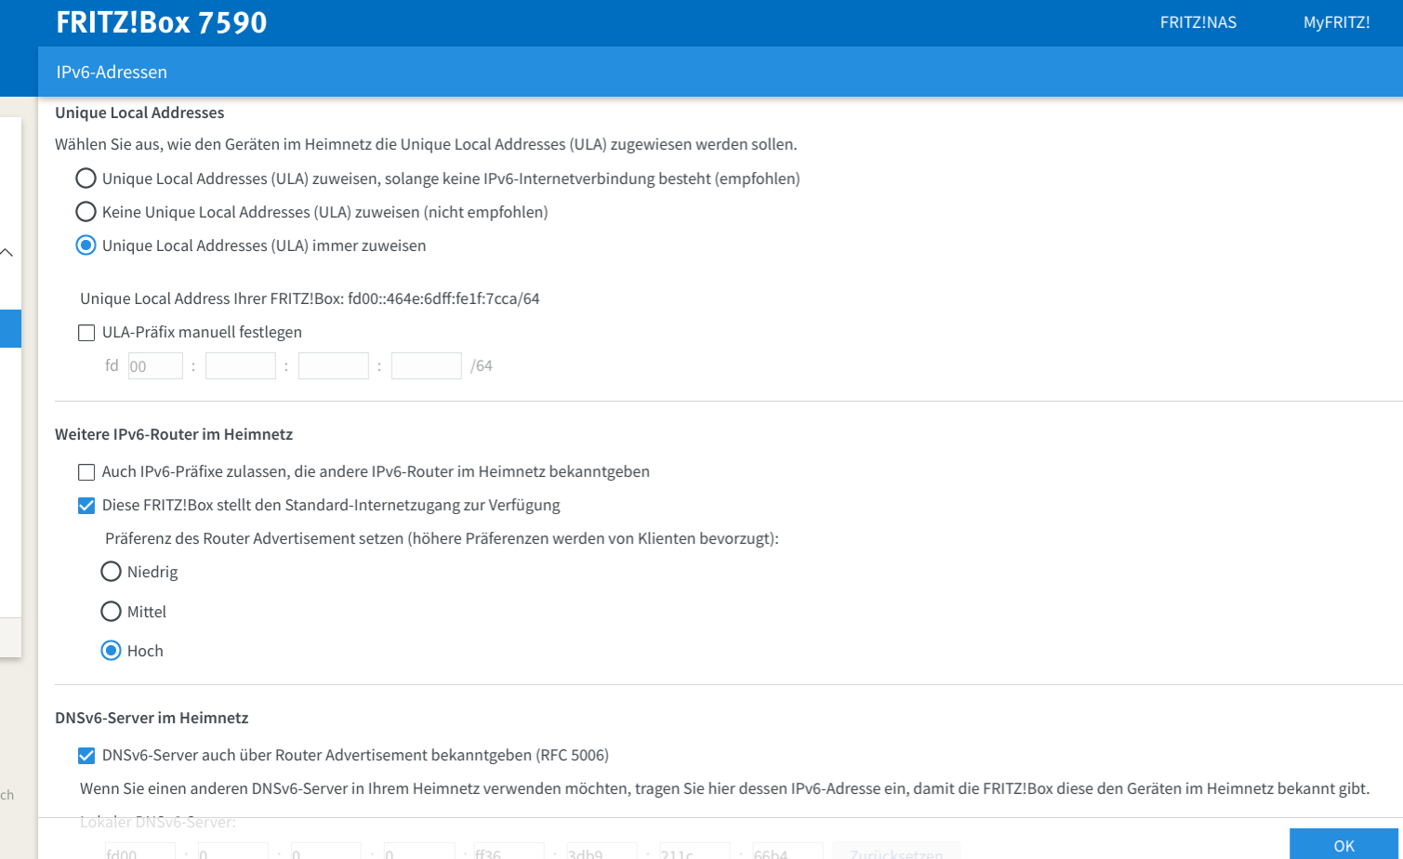The height and width of the screenshot is (859, 1403).
Task: Click second ULA prefix input field
Action: [x=241, y=366]
